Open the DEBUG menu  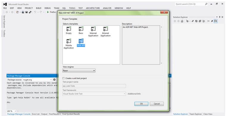coord(48,8)
